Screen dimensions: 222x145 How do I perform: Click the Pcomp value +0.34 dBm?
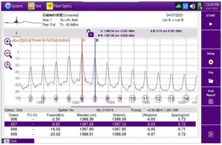pyautogui.click(x=163, y=110)
